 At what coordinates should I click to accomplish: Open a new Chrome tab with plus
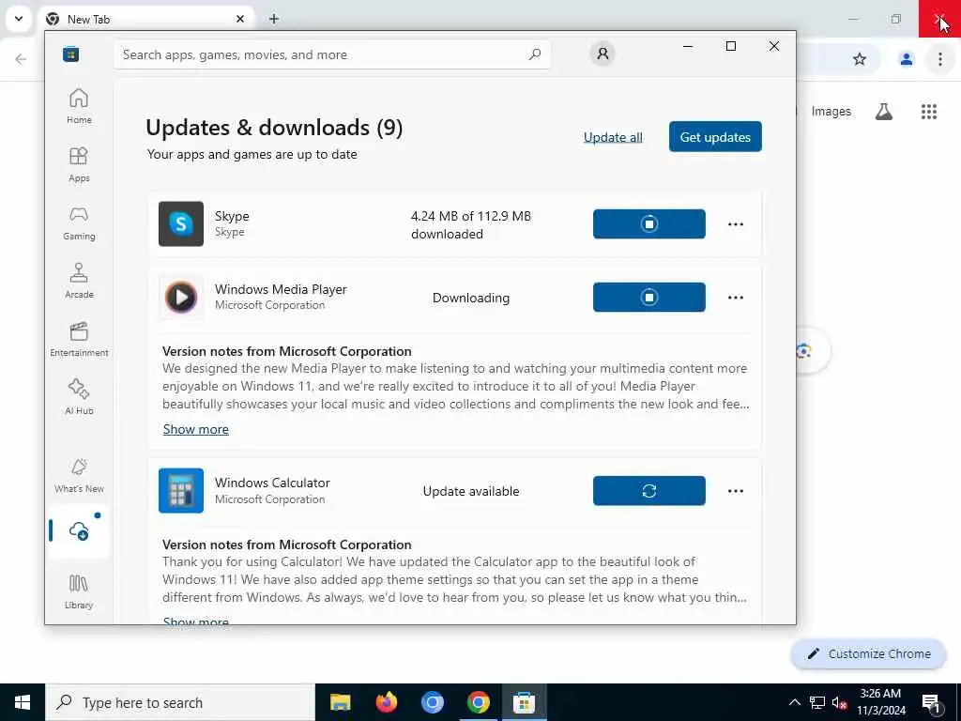point(274,19)
